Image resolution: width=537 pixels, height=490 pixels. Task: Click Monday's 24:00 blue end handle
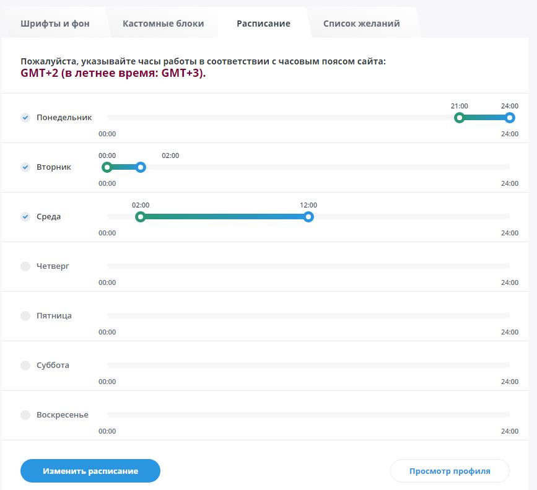pos(510,118)
